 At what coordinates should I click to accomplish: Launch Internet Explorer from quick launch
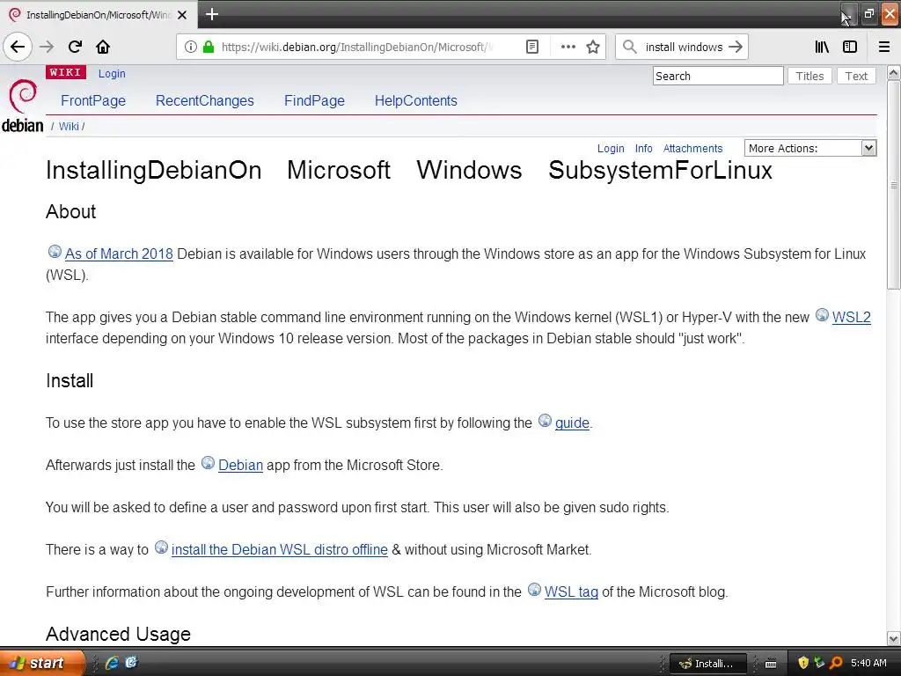point(112,663)
